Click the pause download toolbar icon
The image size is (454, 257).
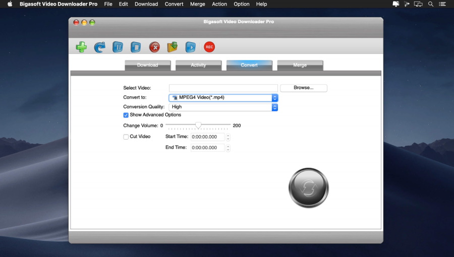click(x=118, y=47)
